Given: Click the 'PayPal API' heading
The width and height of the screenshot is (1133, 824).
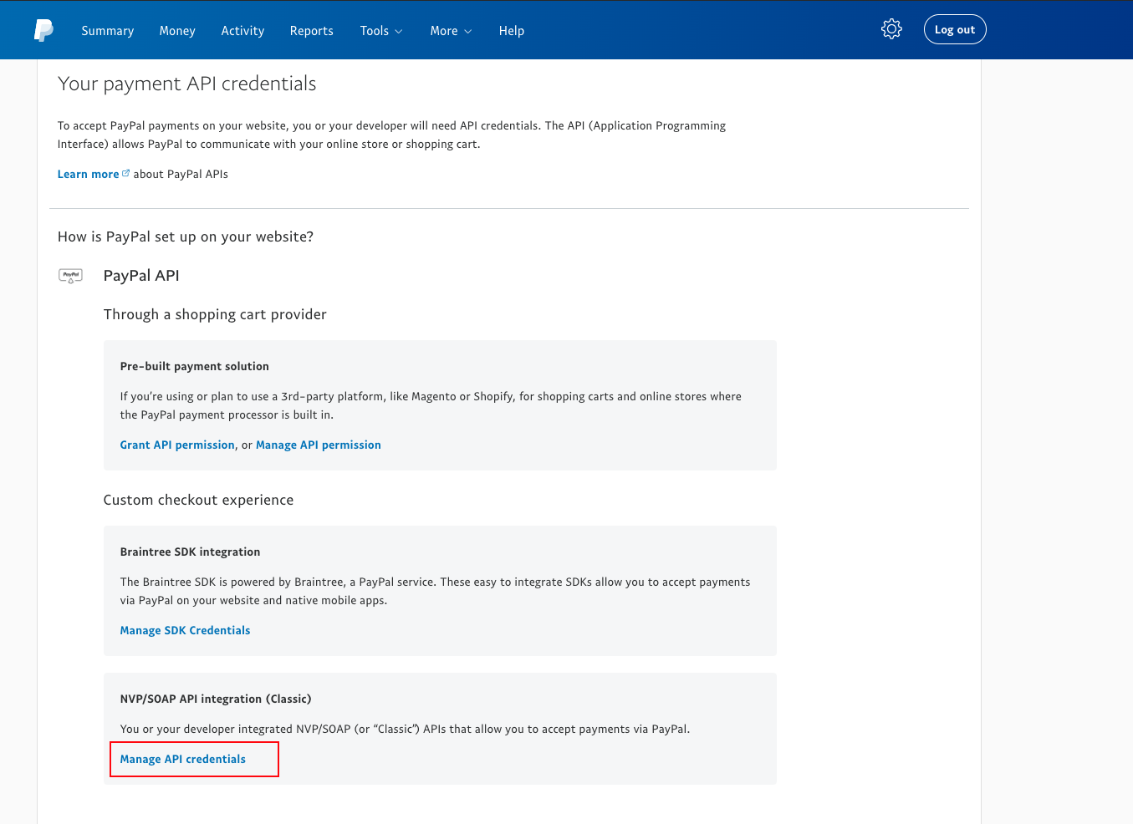Looking at the screenshot, I should [141, 276].
